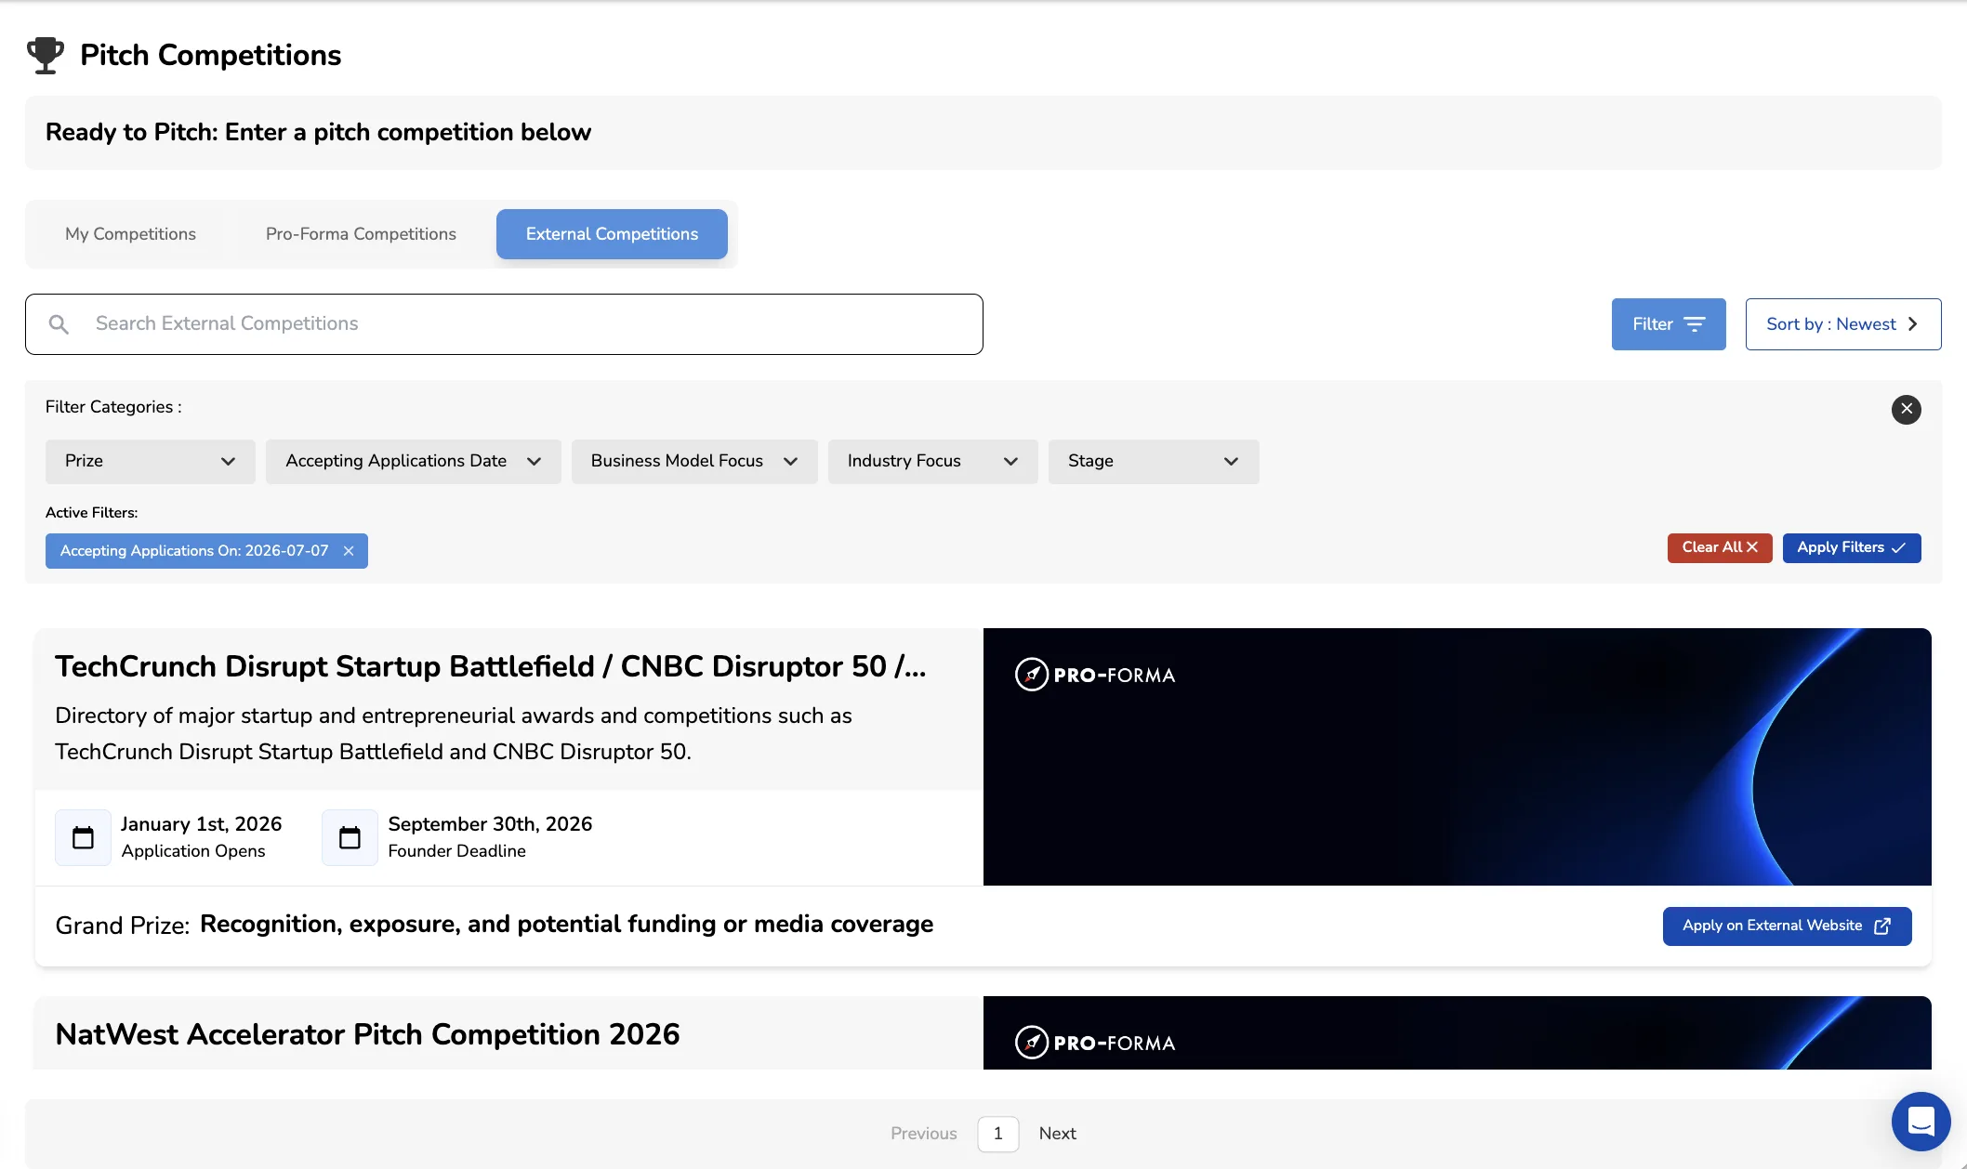The image size is (1967, 1169).
Task: Open NatWest Accelerator Pitch Competition 2026
Action: (367, 1034)
